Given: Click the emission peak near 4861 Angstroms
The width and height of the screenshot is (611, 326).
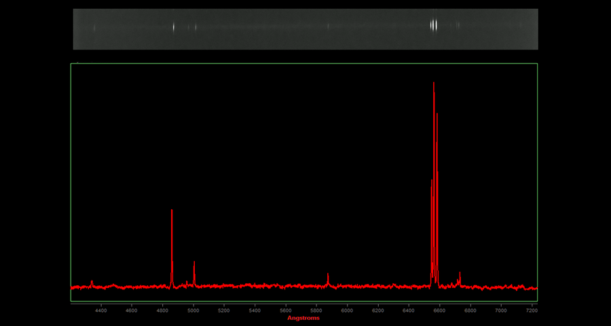Looking at the screenshot, I should [172, 212].
